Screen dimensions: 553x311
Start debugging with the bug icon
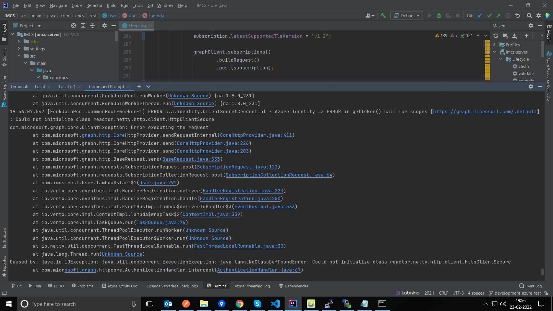click(x=439, y=16)
